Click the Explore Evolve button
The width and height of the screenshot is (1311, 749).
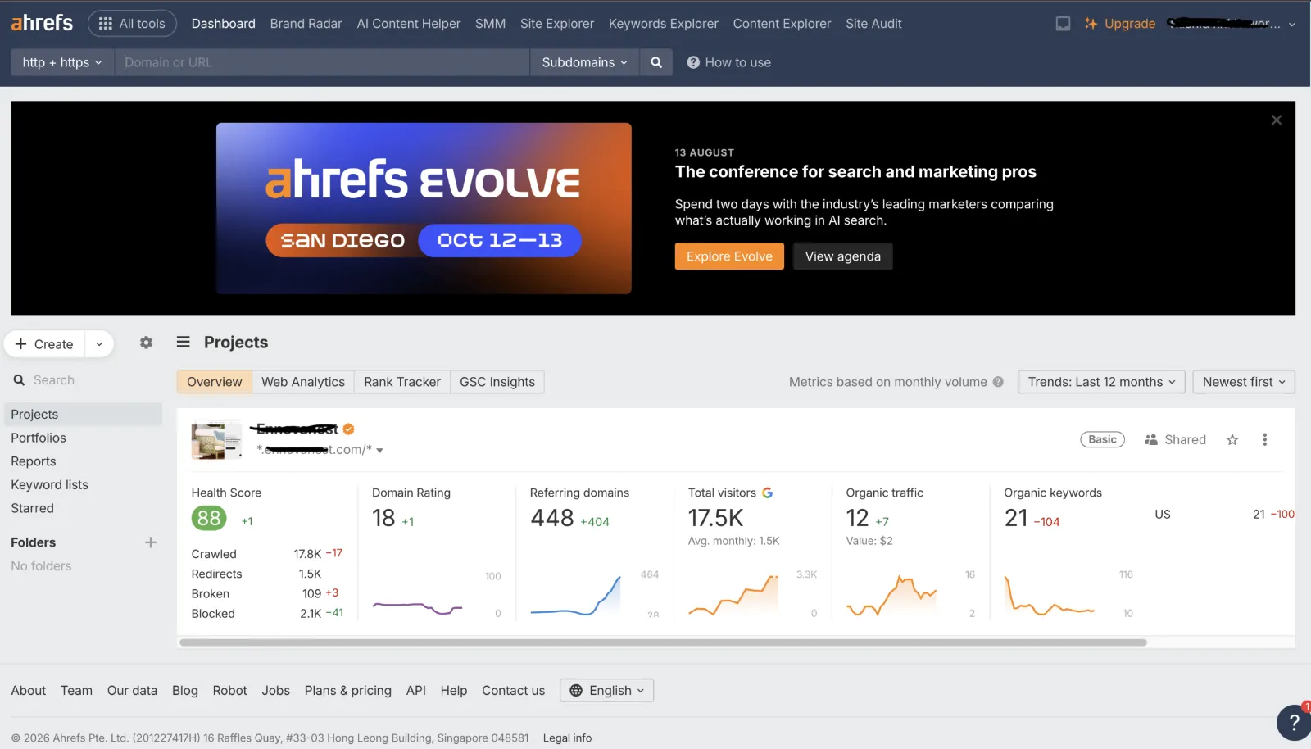(729, 256)
